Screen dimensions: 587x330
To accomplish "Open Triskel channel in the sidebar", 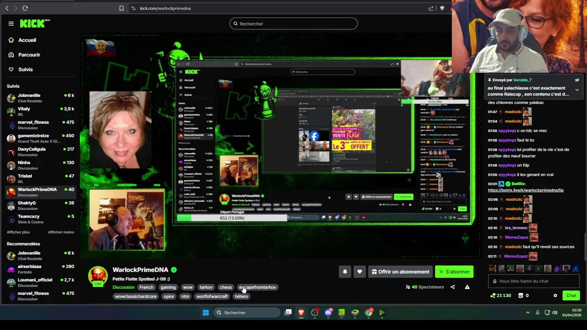I will 40,179.
